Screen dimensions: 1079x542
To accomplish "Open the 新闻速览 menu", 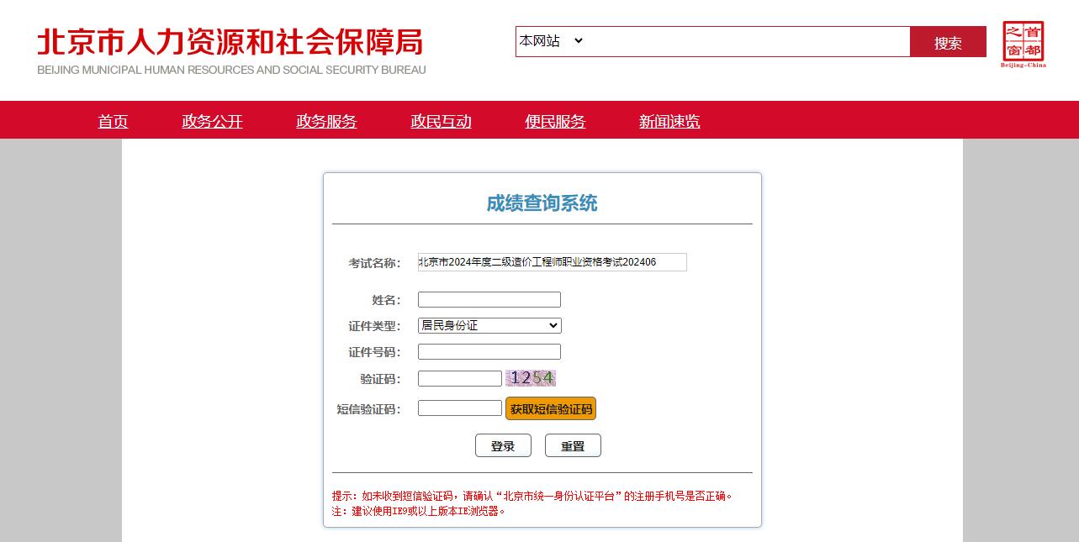I will 669,121.
